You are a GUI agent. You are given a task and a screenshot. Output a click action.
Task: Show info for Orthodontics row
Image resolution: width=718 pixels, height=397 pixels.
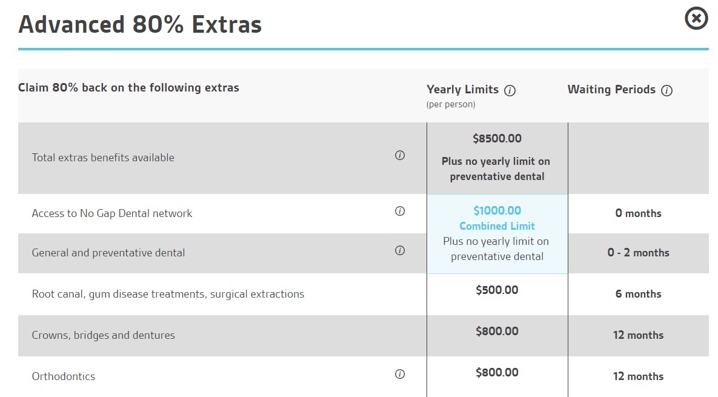point(400,374)
